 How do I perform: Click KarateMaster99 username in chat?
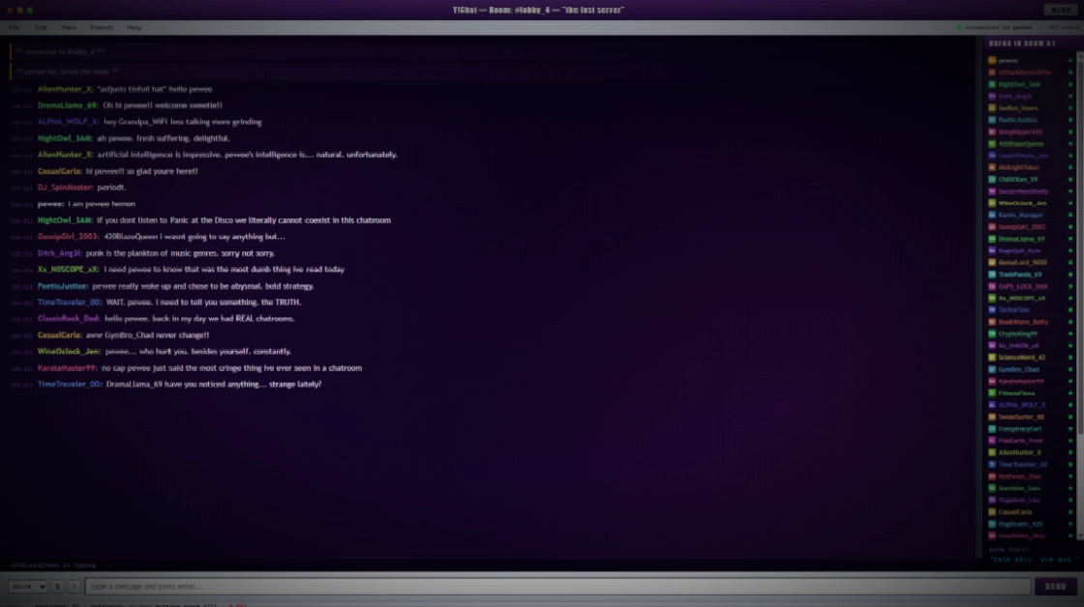point(67,368)
